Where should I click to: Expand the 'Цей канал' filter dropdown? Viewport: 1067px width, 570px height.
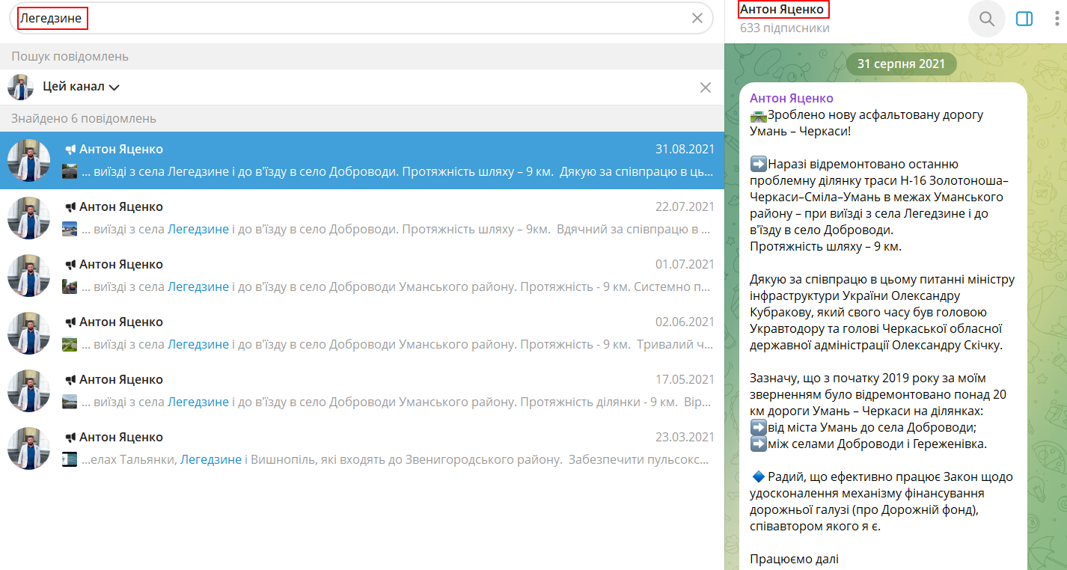tap(82, 87)
